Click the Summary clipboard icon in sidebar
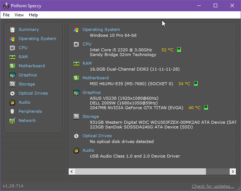The height and width of the screenshot is (191, 241). coord(12,29)
